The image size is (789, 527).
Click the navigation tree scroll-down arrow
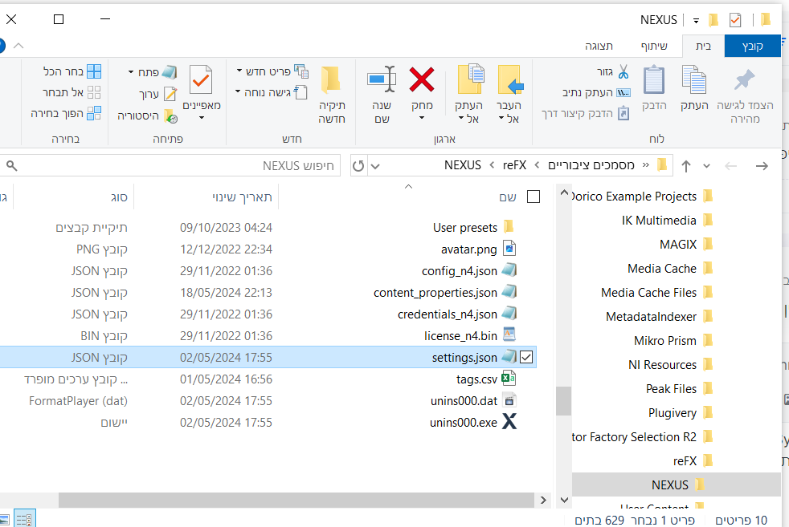click(564, 500)
